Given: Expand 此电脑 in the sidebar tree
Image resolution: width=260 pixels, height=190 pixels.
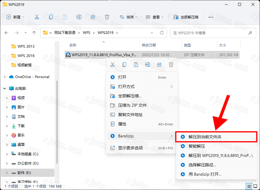Looking at the screenshot, I should pos(4,88).
